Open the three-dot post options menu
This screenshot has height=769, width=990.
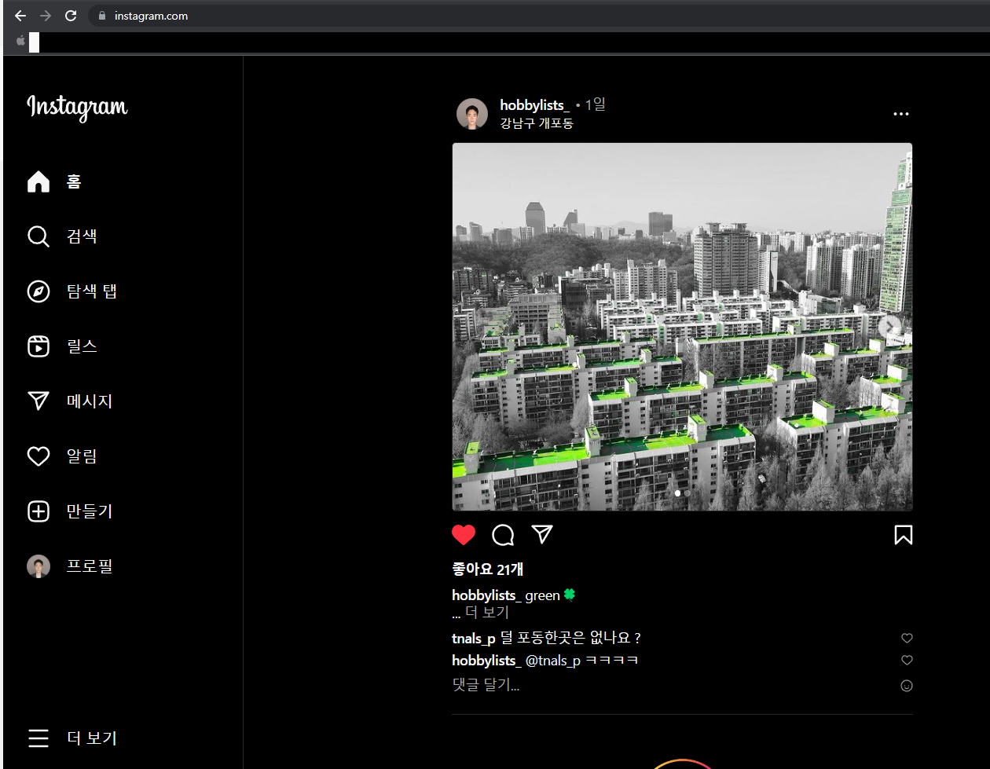click(x=901, y=114)
